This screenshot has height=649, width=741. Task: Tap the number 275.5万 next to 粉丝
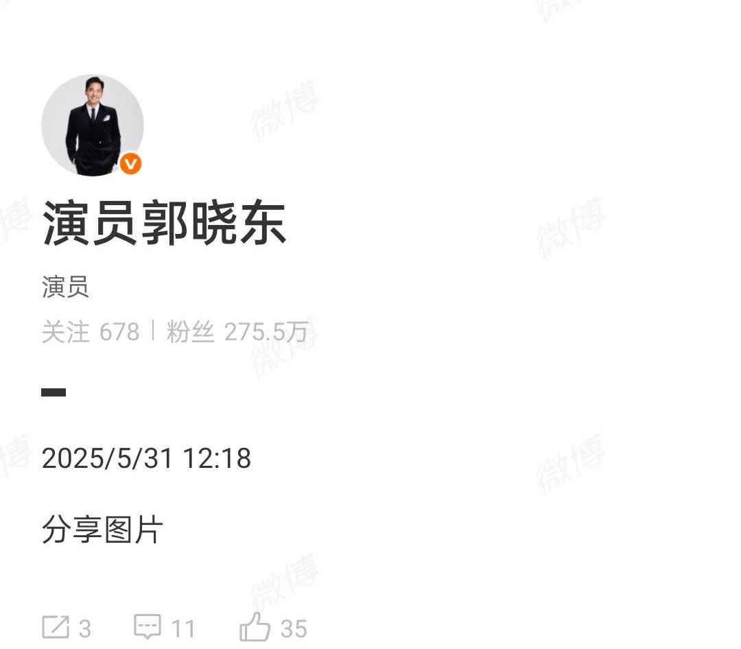pos(266,332)
